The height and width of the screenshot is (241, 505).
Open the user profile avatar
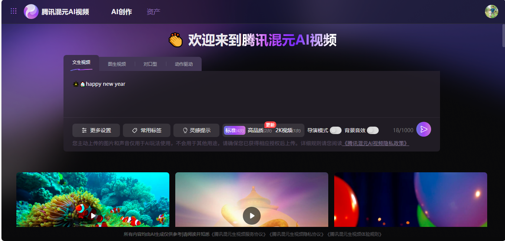point(492,12)
